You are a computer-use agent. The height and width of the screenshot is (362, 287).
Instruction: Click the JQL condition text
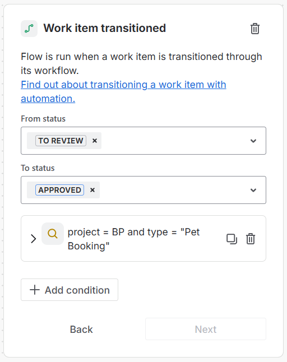(133, 239)
